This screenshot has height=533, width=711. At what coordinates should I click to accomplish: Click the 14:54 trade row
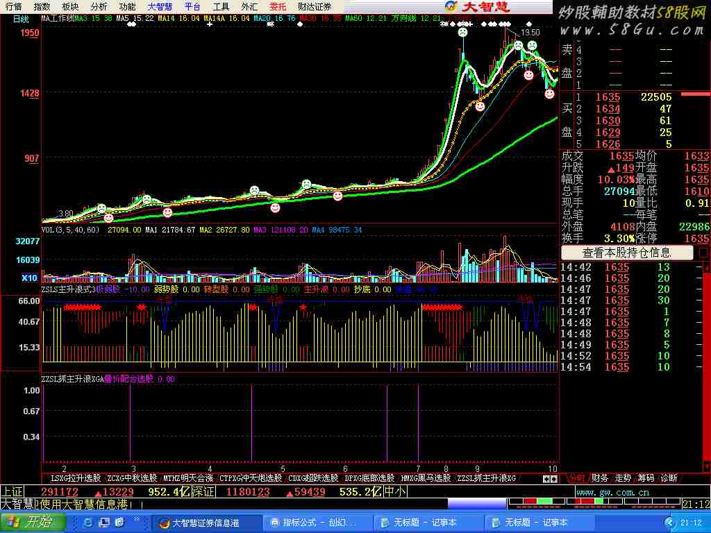pos(630,367)
